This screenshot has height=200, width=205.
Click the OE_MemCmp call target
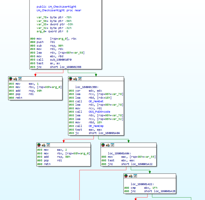[96, 126]
